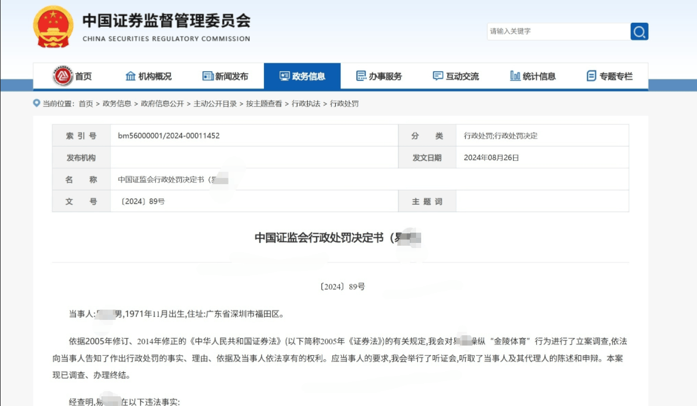Click the building icon beside 机构概况
697x406 pixels.
point(129,75)
